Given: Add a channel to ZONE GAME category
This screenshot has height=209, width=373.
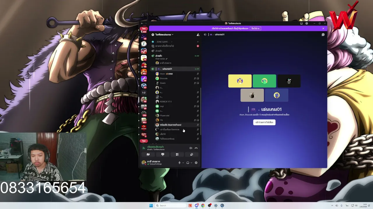Looking at the screenshot, I should 198,42.
